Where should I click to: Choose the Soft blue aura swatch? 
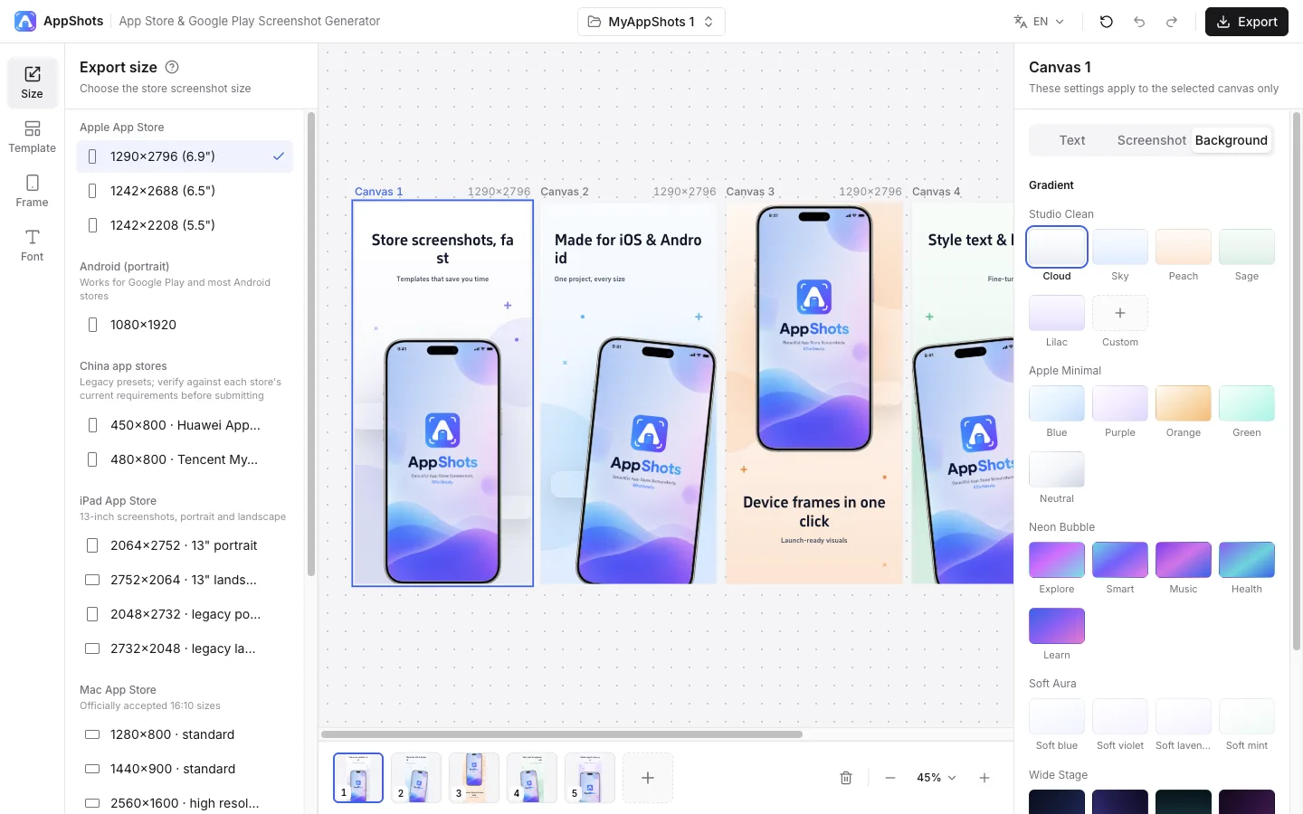pos(1057,716)
